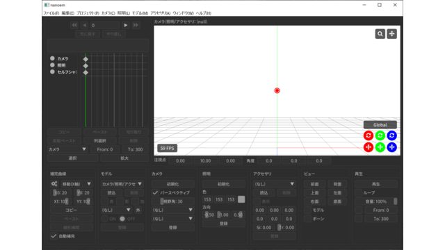Toggle the 自動補完 checkbox
The image size is (445, 250).
(x=54, y=236)
